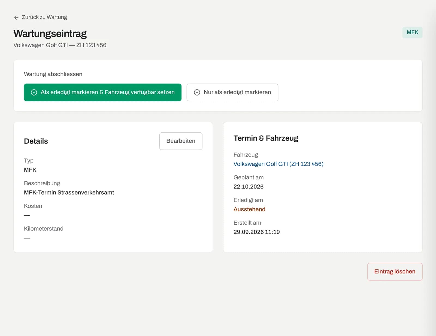The image size is (436, 336).
Task: Click the 'Kilometerstand' label
Action: [44, 228]
